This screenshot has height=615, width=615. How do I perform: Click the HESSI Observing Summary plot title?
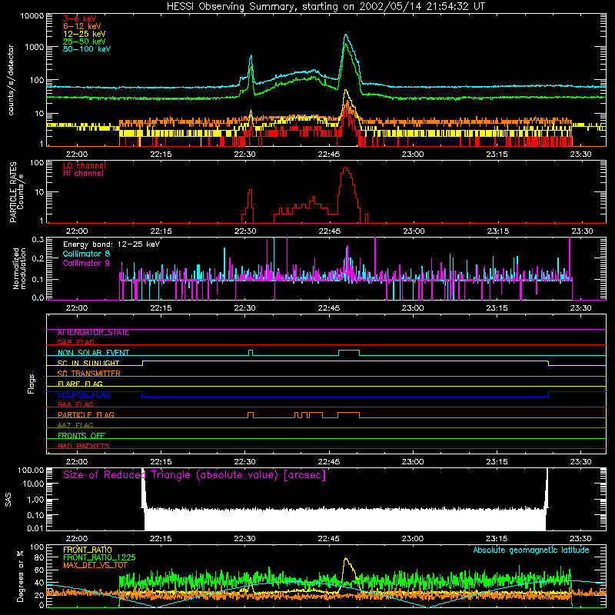coord(325,7)
